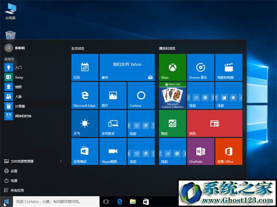Open 挂起 tile beside Skype视频
The width and height of the screenshot is (277, 207).
(x=141, y=151)
